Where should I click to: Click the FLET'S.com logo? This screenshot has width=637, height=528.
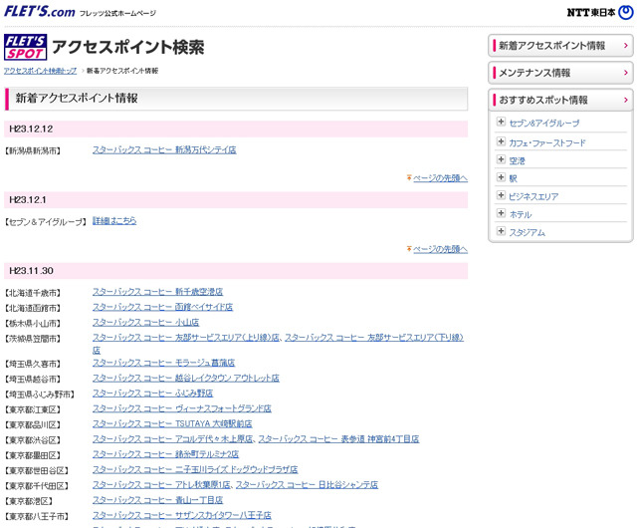click(x=40, y=11)
